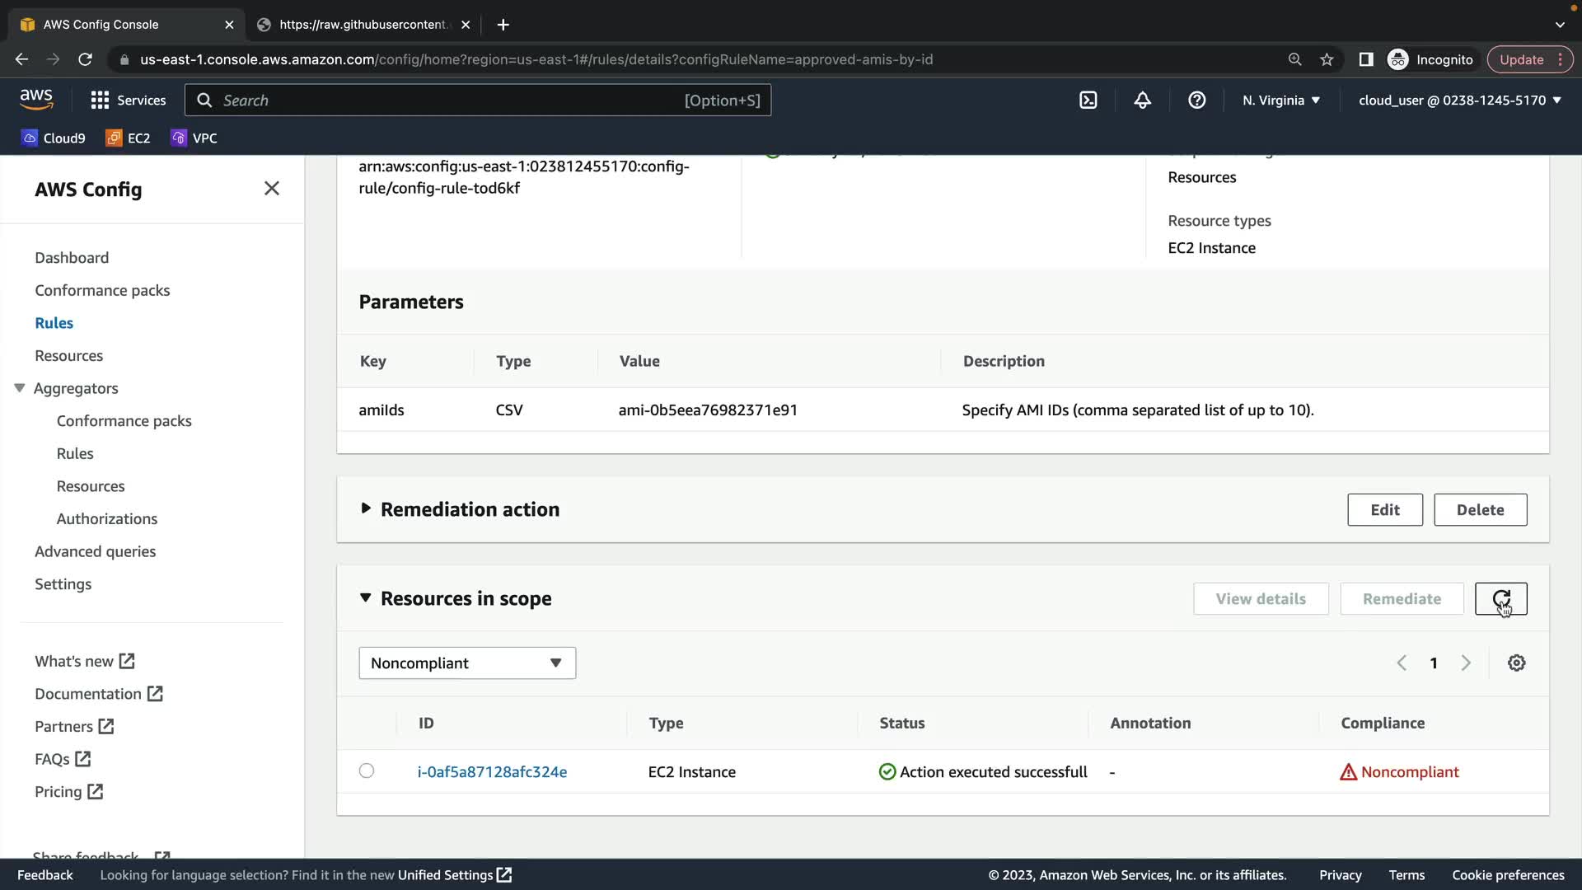
Task: Click the Edit remediation button
Action: click(1384, 510)
